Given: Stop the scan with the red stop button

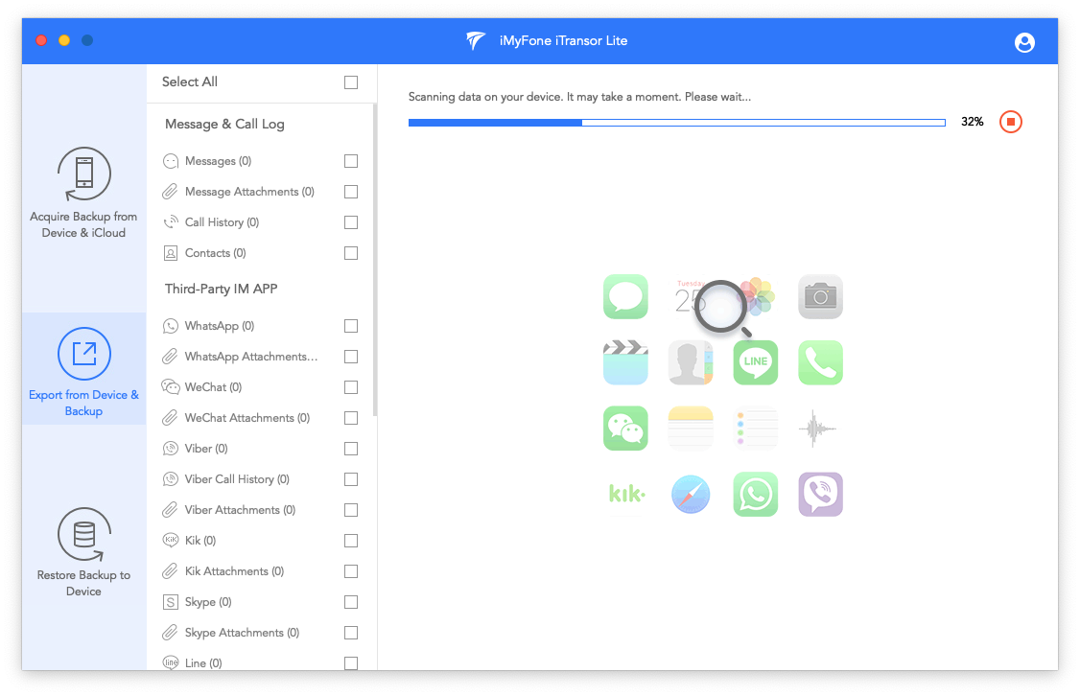Looking at the screenshot, I should [1010, 122].
